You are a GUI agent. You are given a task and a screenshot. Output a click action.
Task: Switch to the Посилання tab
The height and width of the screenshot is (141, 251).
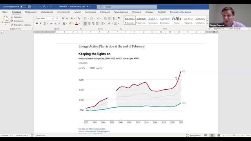(91, 12)
